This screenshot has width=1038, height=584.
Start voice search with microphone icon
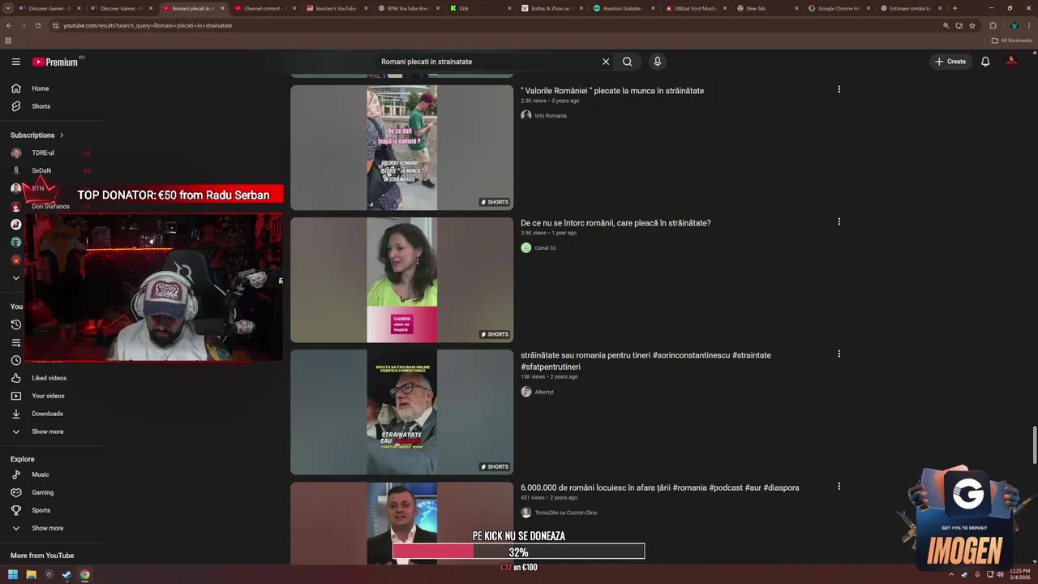pyautogui.click(x=658, y=62)
